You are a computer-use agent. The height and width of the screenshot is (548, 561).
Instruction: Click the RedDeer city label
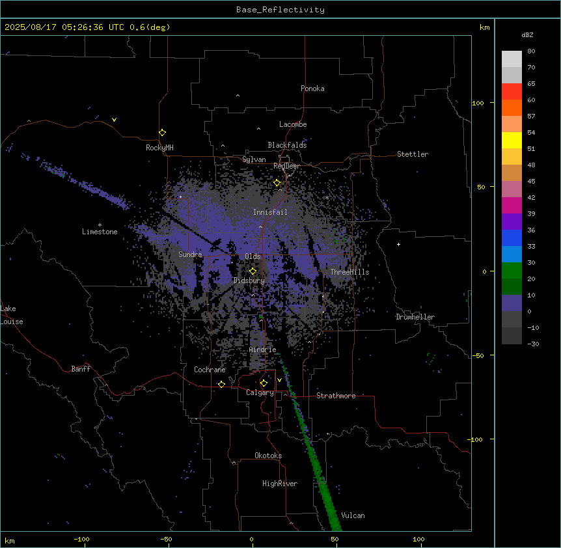[286, 166]
